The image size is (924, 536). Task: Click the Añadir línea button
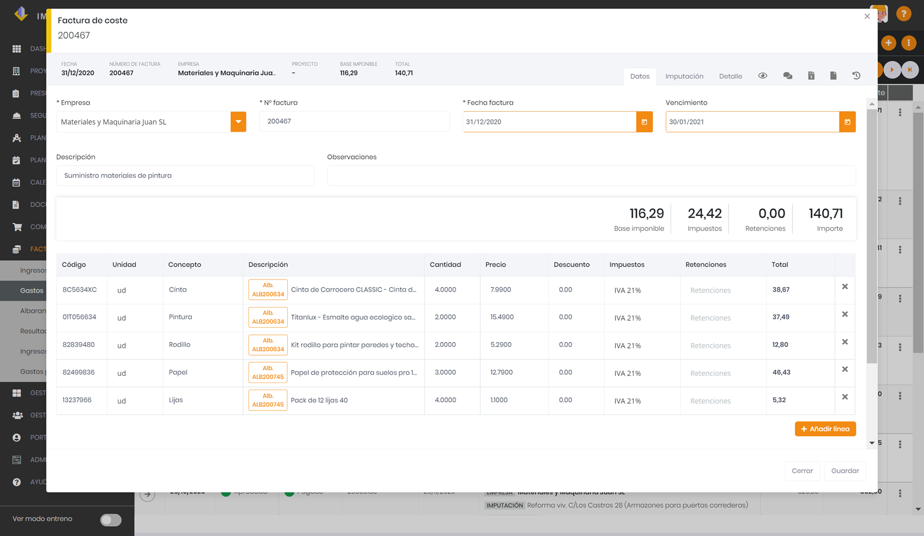(x=825, y=429)
